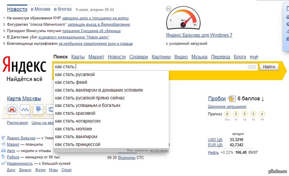Open the Пробки traffic link

(x=217, y=99)
